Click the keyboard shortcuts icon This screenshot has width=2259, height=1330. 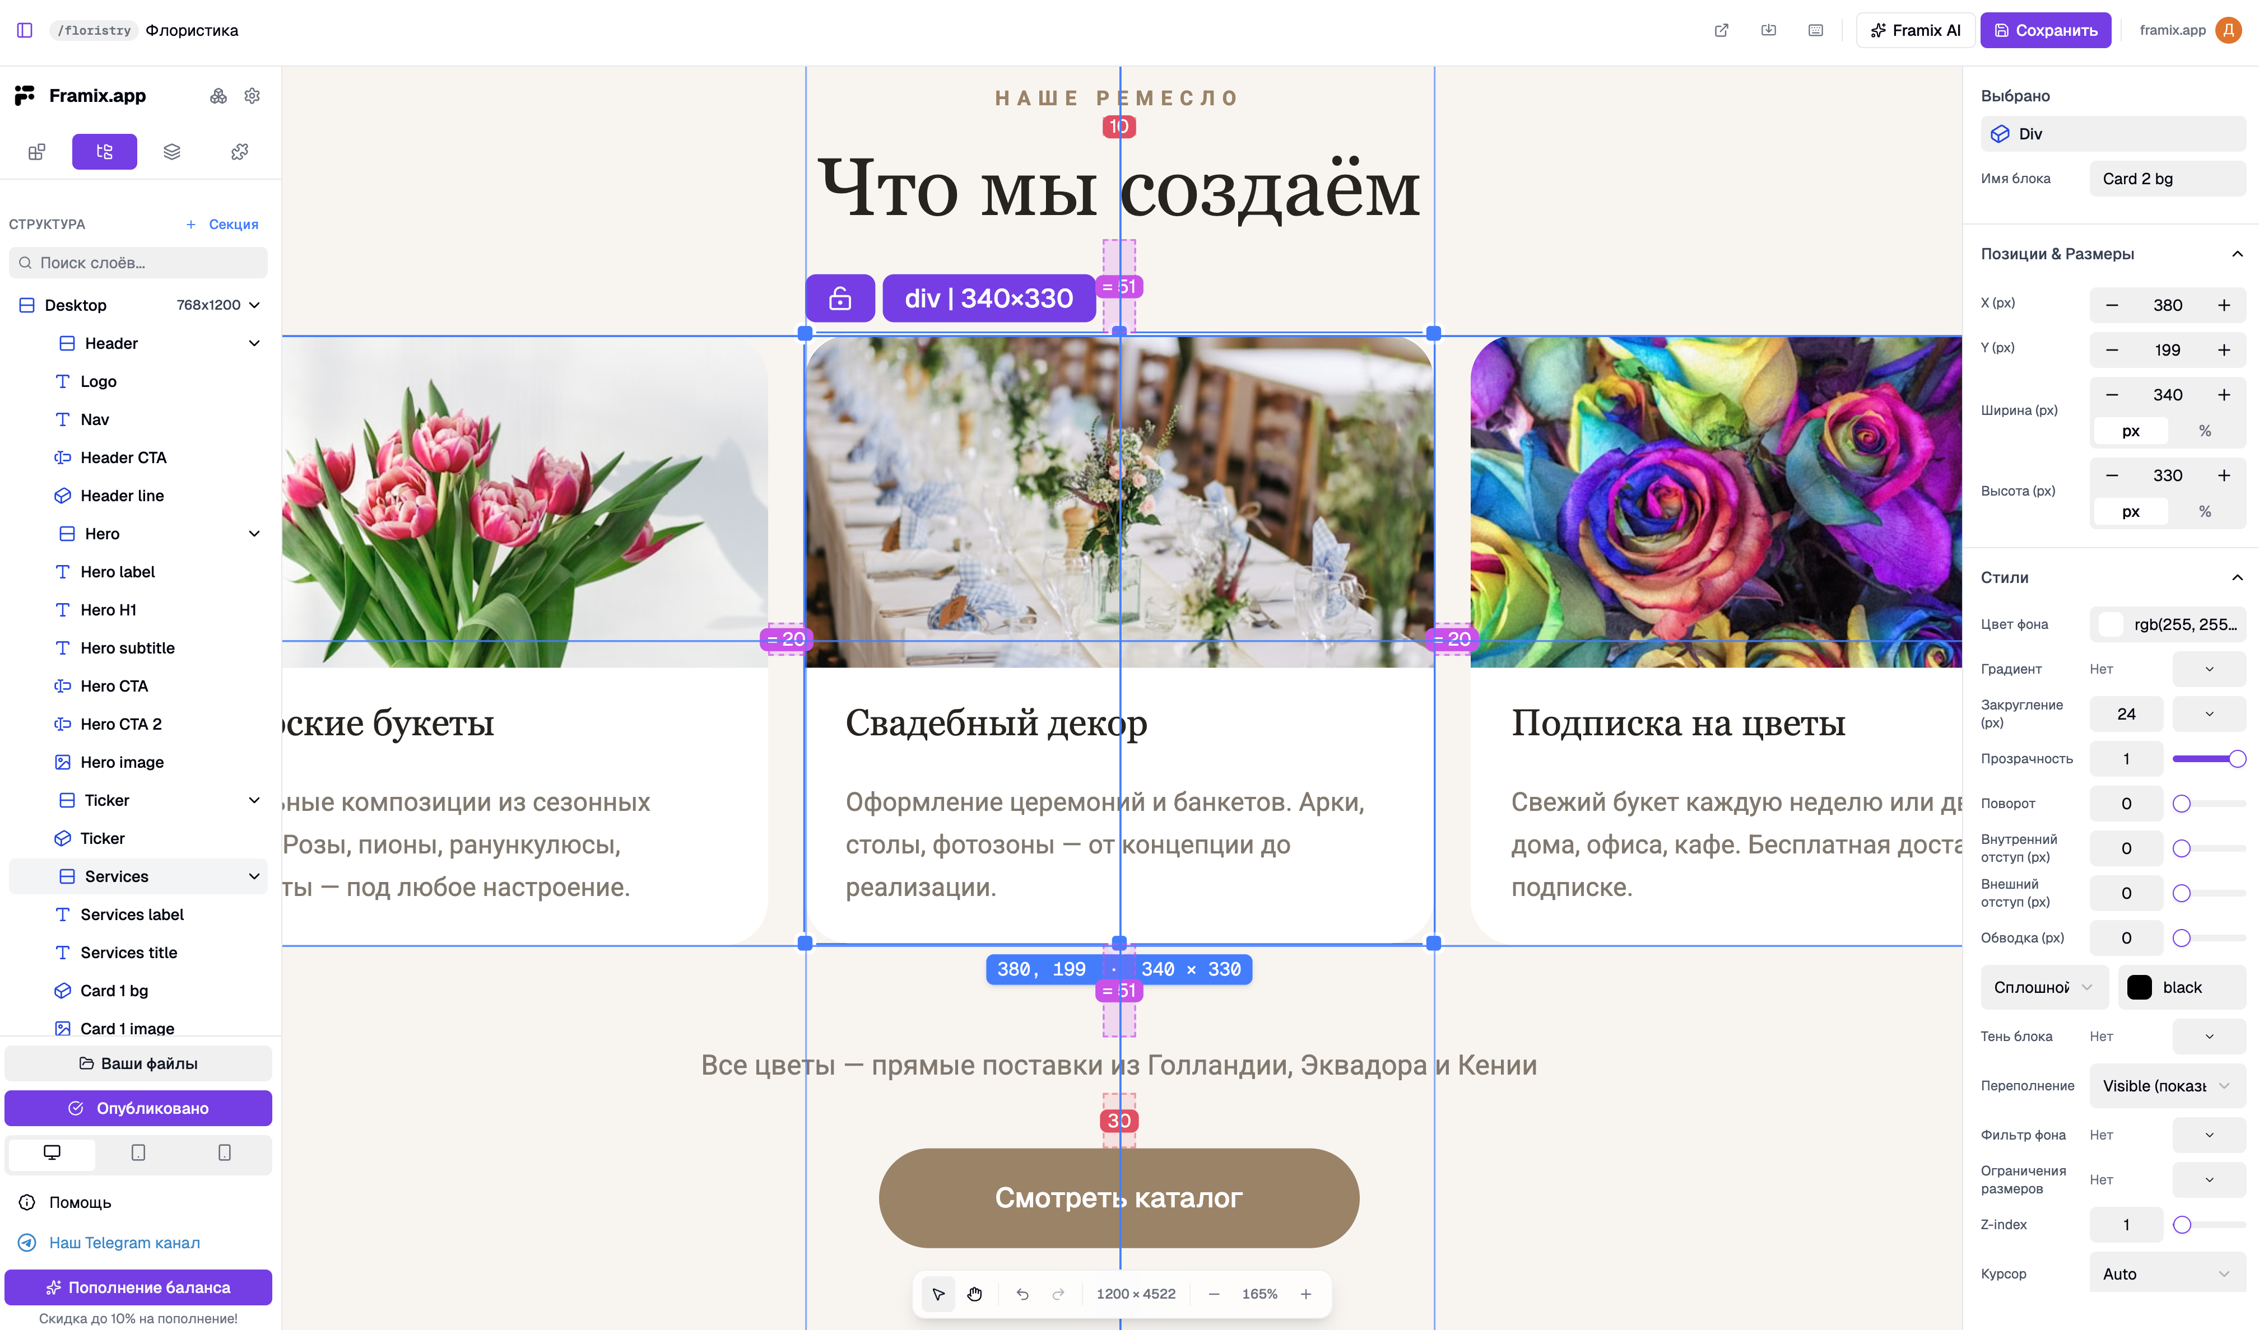[1816, 30]
